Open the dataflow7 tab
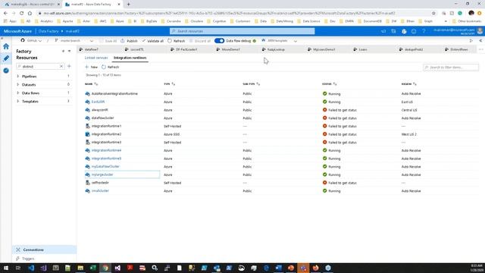485x273 pixels. pyautogui.click(x=89, y=49)
